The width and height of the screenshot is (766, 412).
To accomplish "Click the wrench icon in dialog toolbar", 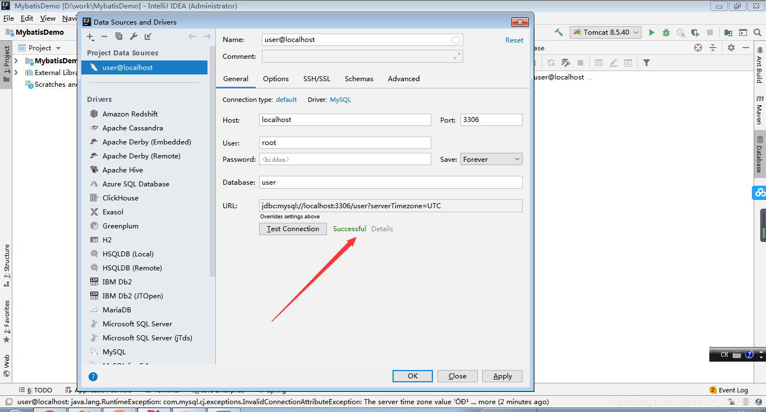I will (133, 36).
